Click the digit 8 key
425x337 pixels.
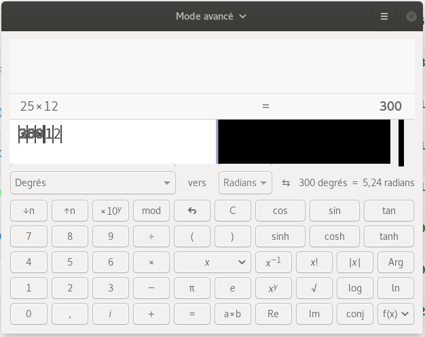[x=70, y=236]
